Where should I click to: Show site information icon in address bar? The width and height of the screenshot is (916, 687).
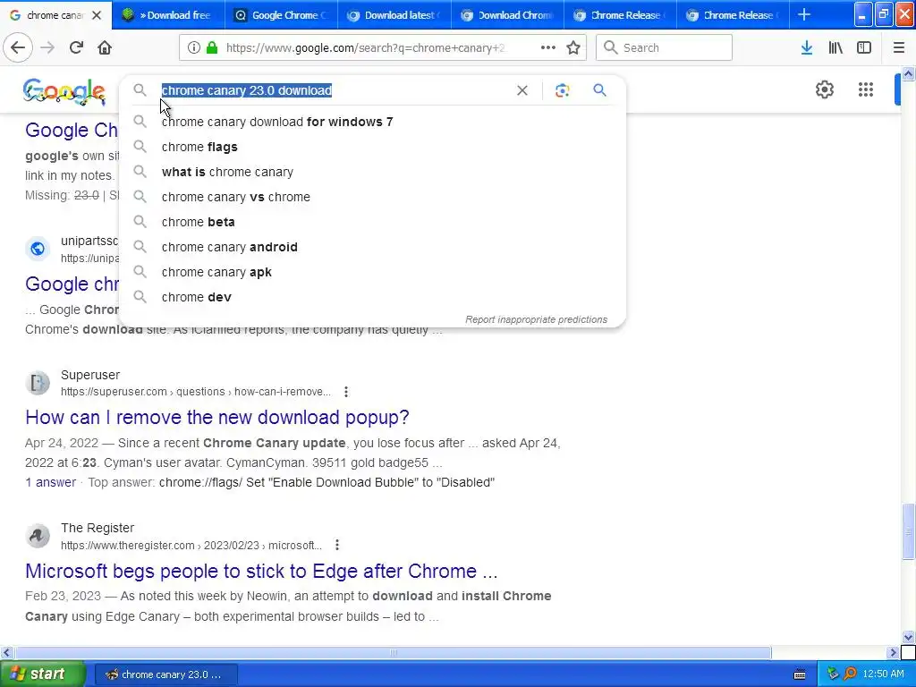[193, 47]
